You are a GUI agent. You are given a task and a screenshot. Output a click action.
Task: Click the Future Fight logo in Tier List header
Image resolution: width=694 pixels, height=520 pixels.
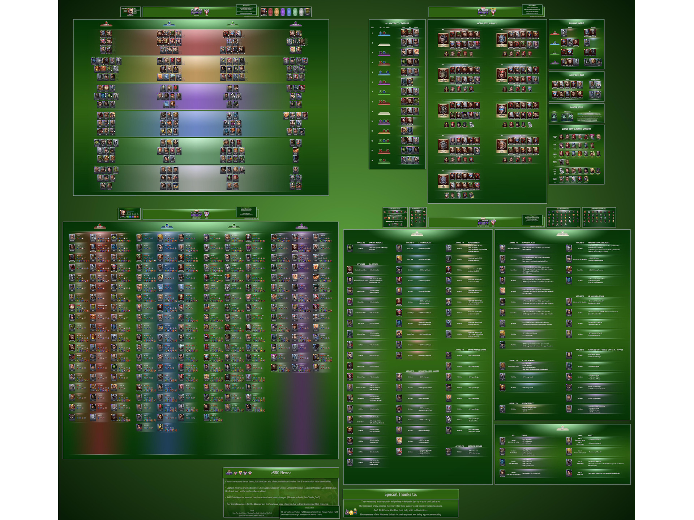tap(197, 12)
